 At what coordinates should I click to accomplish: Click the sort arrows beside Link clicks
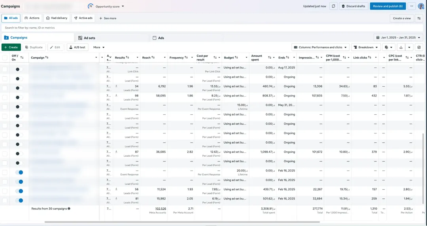(370, 57)
